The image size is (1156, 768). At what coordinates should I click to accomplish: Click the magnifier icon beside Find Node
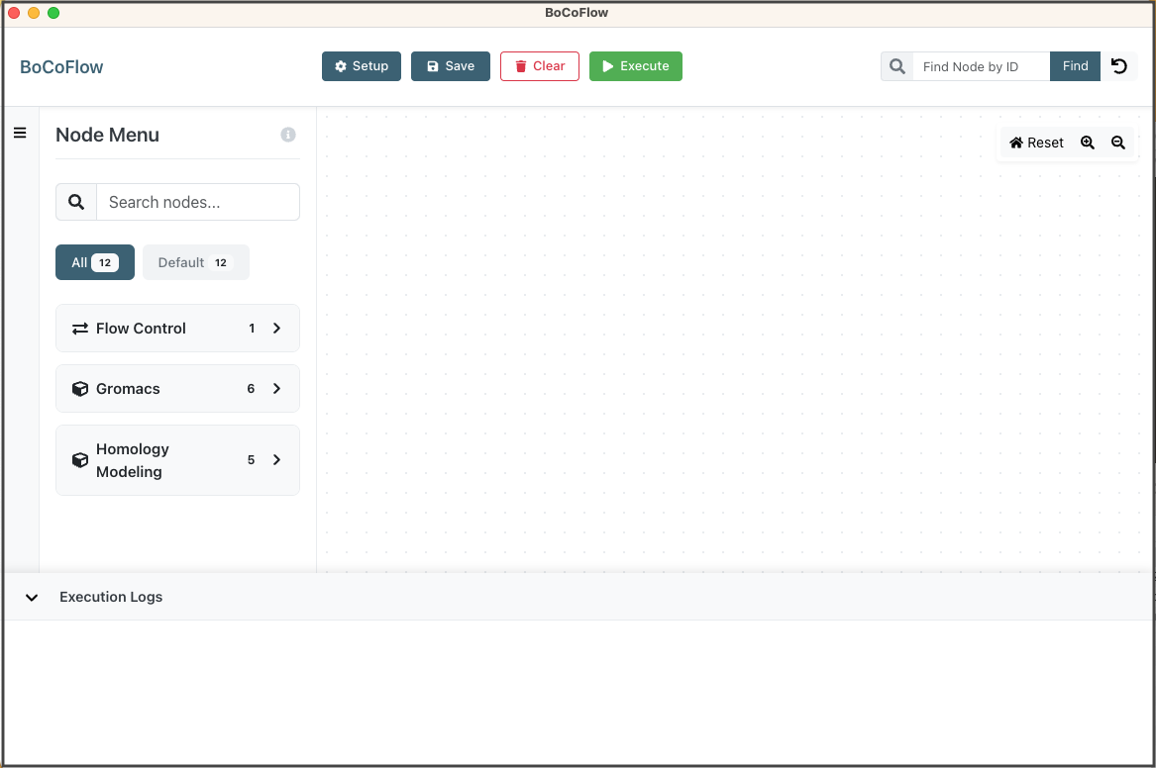point(897,66)
